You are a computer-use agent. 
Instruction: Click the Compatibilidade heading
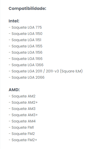tap(27, 9)
